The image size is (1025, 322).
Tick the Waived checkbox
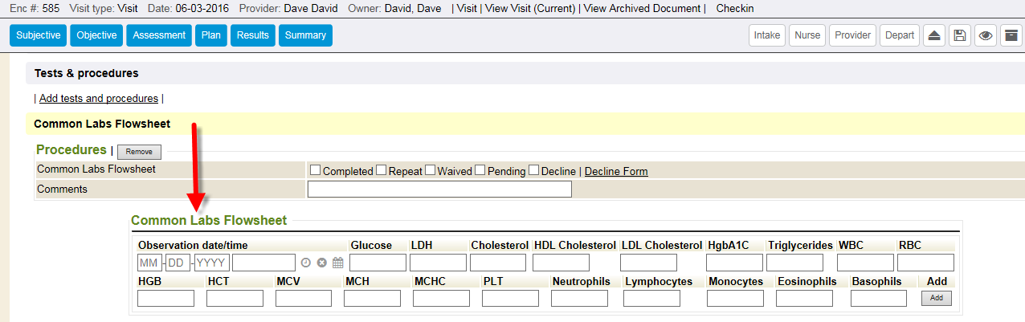point(431,170)
